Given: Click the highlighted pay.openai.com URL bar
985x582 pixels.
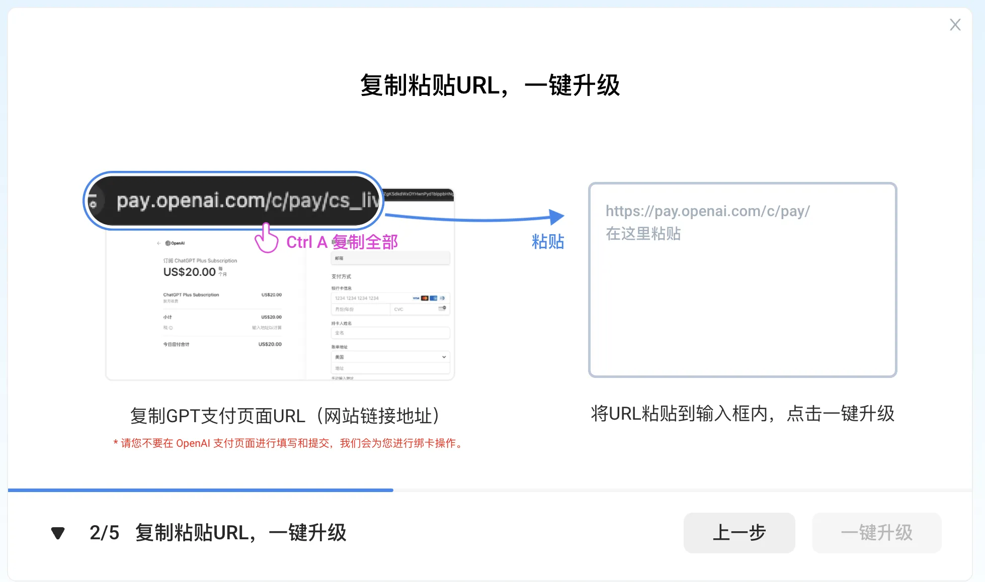Looking at the screenshot, I should 234,200.
